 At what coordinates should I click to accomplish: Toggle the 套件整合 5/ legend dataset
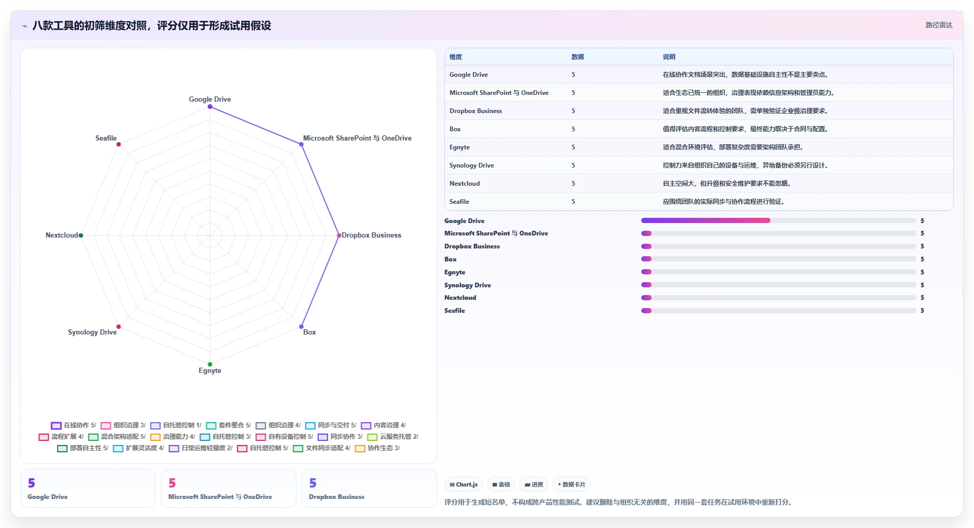click(228, 425)
